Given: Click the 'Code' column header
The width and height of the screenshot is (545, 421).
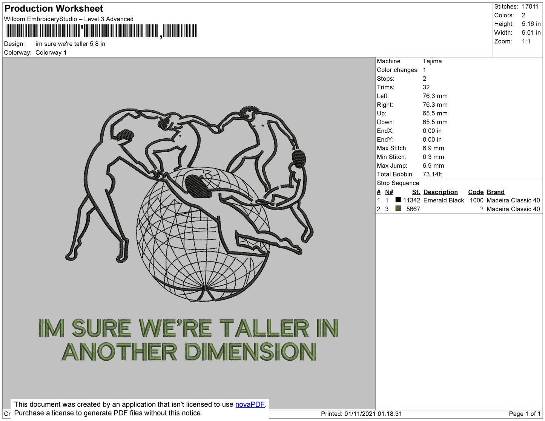Looking at the screenshot, I should coord(476,192).
